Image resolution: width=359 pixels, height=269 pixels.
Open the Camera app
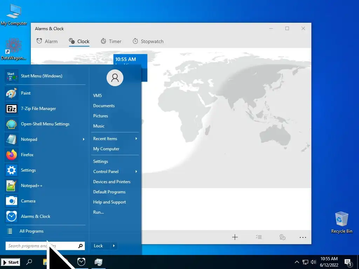click(45, 201)
